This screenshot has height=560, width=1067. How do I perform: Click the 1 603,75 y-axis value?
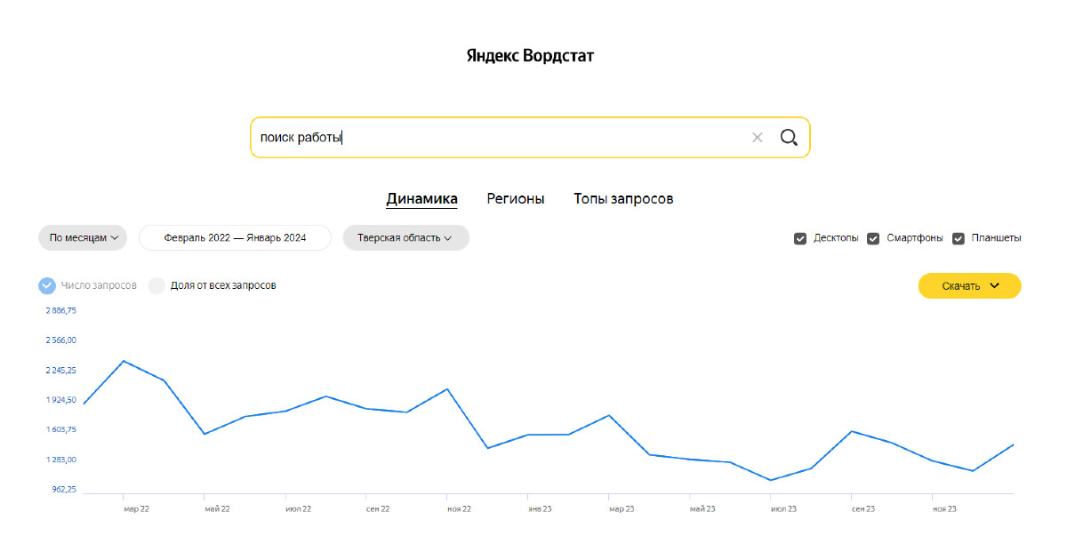(61, 429)
